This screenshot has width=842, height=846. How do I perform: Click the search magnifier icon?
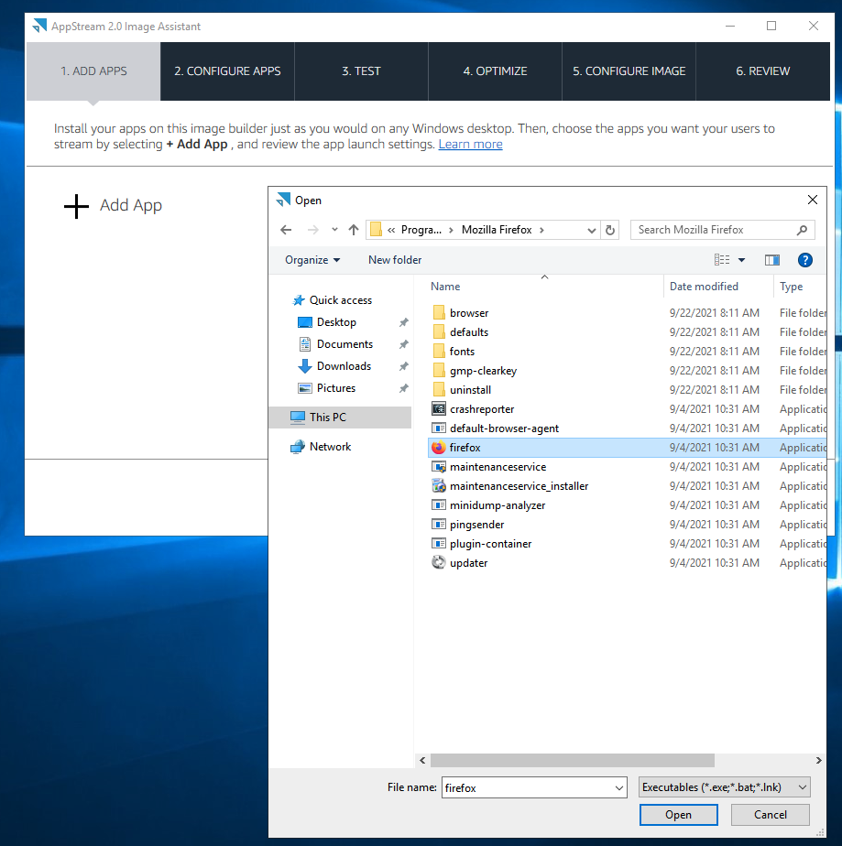(802, 230)
